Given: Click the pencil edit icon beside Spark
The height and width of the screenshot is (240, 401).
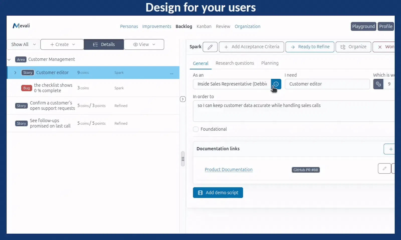Looking at the screenshot, I should coord(210,47).
